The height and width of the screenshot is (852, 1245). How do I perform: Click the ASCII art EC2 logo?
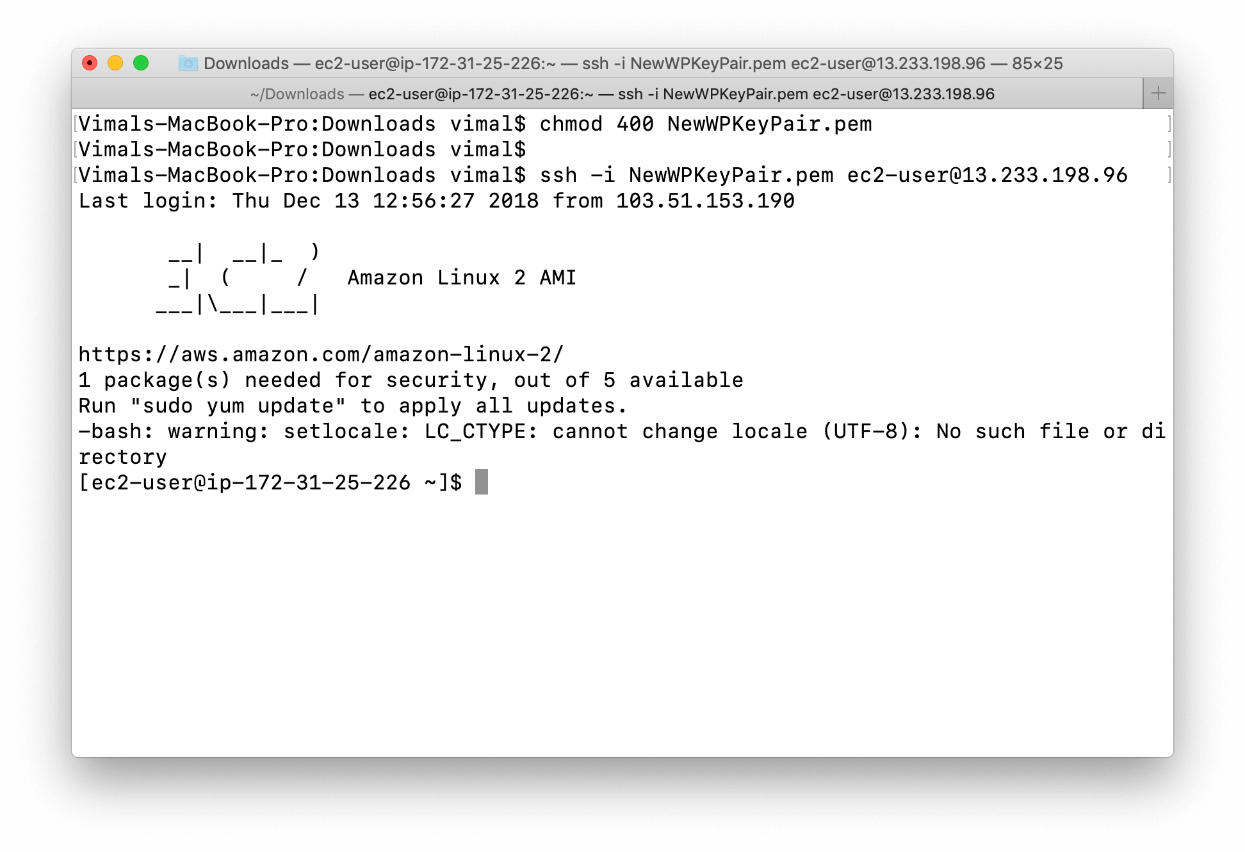click(x=238, y=278)
